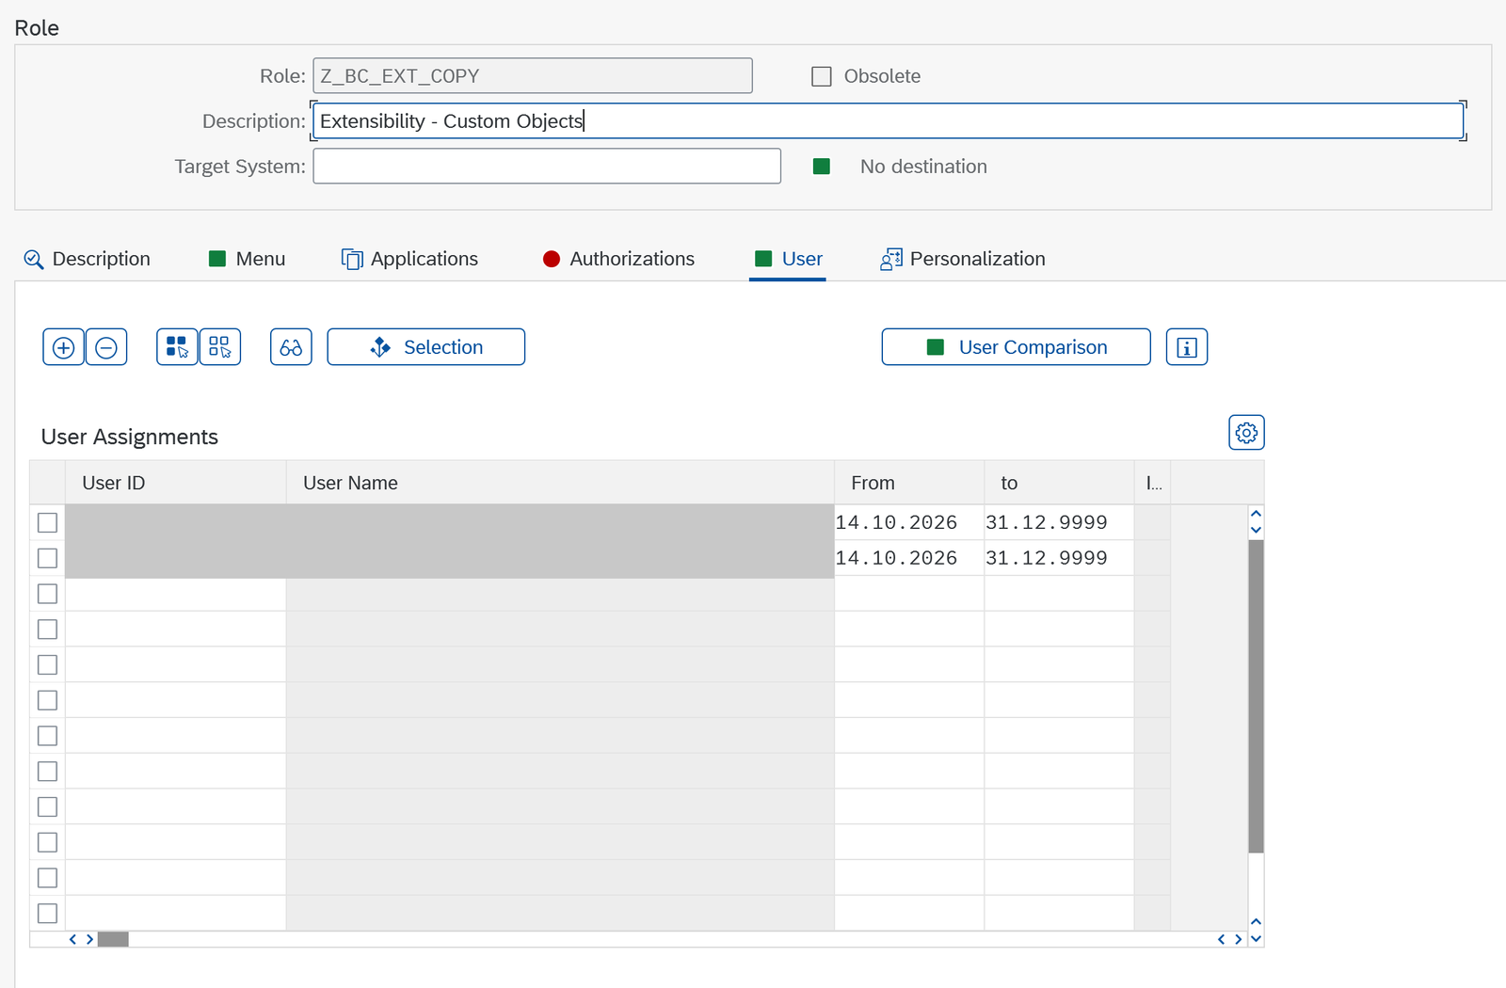Click the horizontal scrollbar left arrow at bottom left
The width and height of the screenshot is (1506, 988).
(72, 939)
